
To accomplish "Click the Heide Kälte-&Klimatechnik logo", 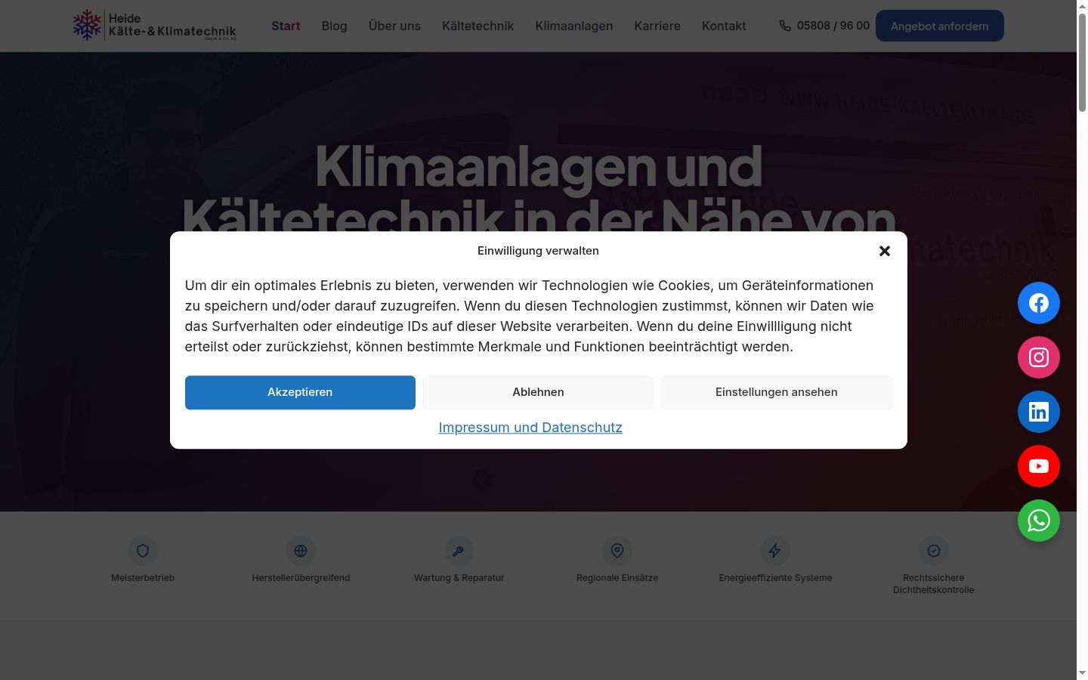I will (154, 26).
